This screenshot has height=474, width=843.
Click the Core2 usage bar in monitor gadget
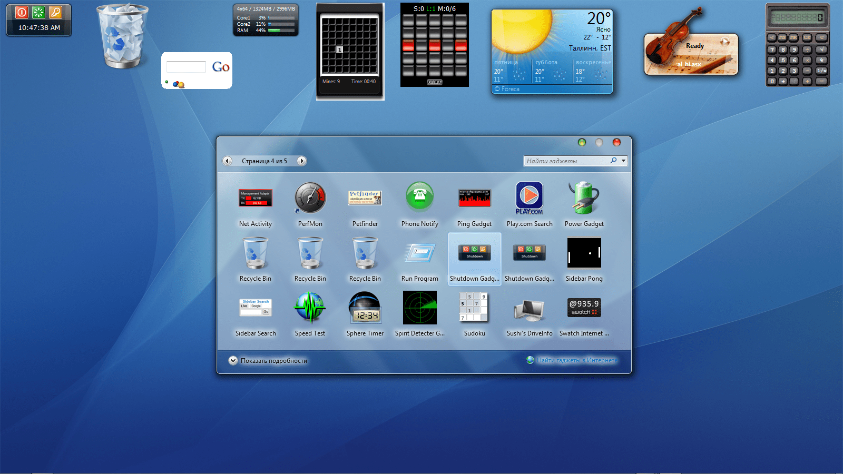281,24
